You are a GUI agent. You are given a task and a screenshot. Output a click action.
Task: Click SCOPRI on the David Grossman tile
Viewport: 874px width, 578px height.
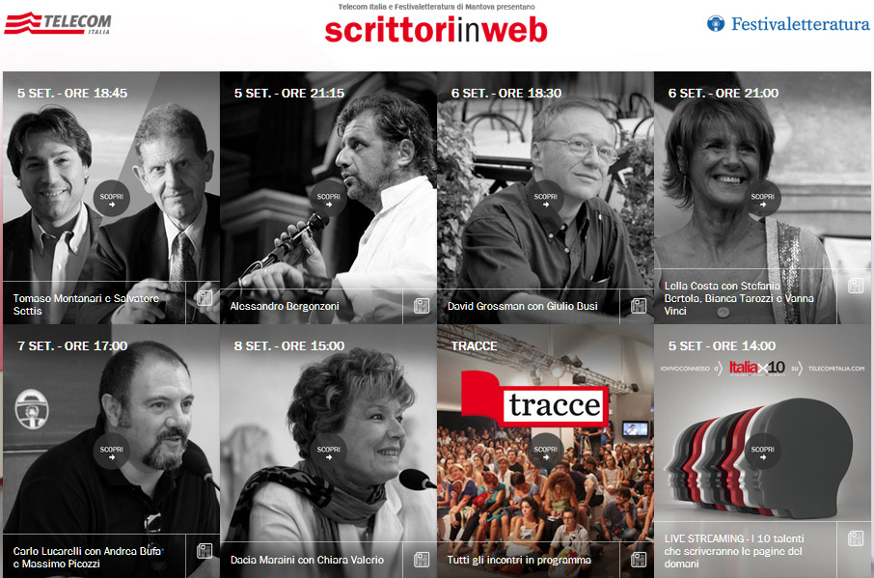(545, 199)
